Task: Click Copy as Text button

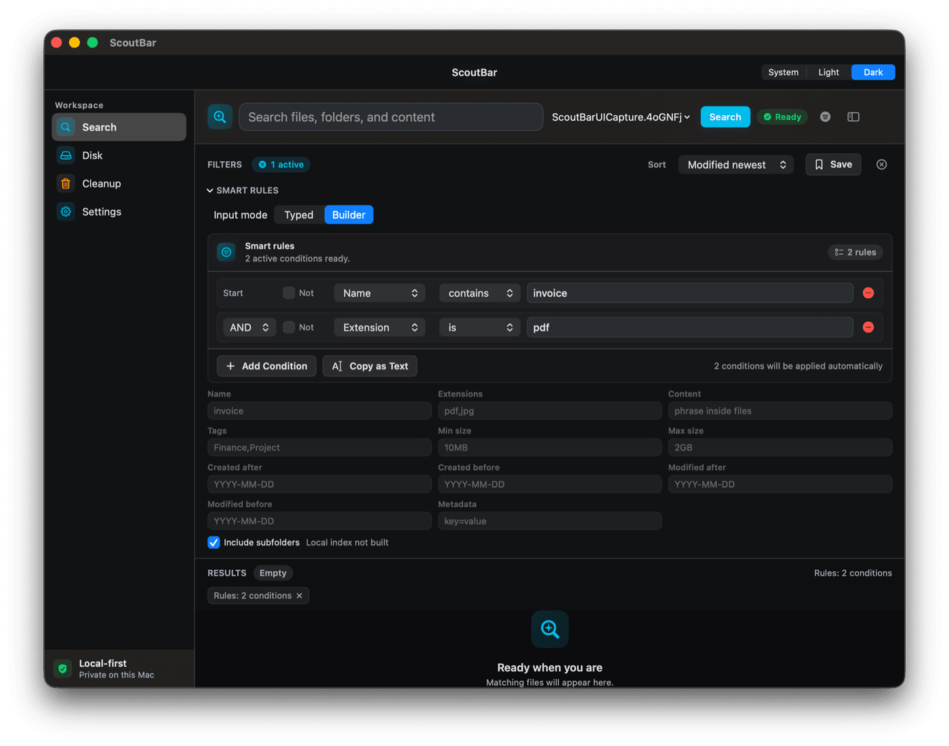Action: pyautogui.click(x=370, y=366)
